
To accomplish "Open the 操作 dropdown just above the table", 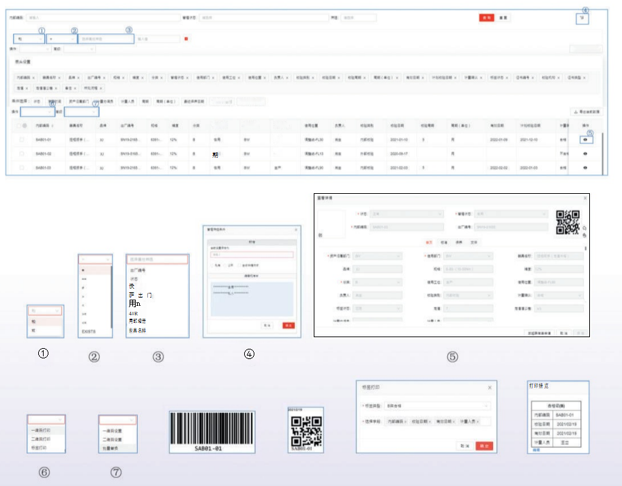I will (38, 112).
